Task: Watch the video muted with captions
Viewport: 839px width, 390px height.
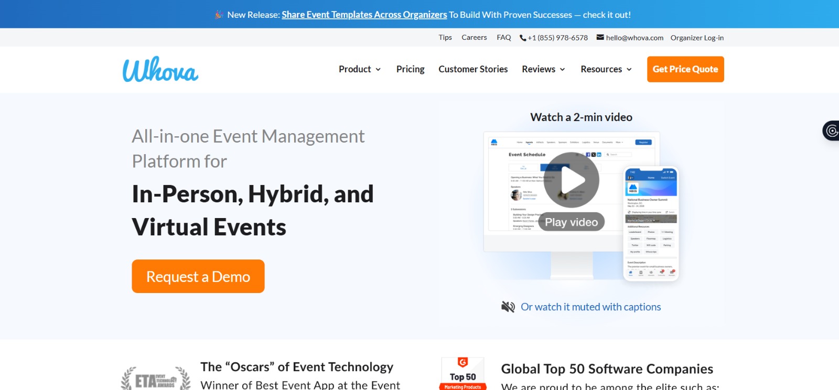Action: click(x=590, y=307)
